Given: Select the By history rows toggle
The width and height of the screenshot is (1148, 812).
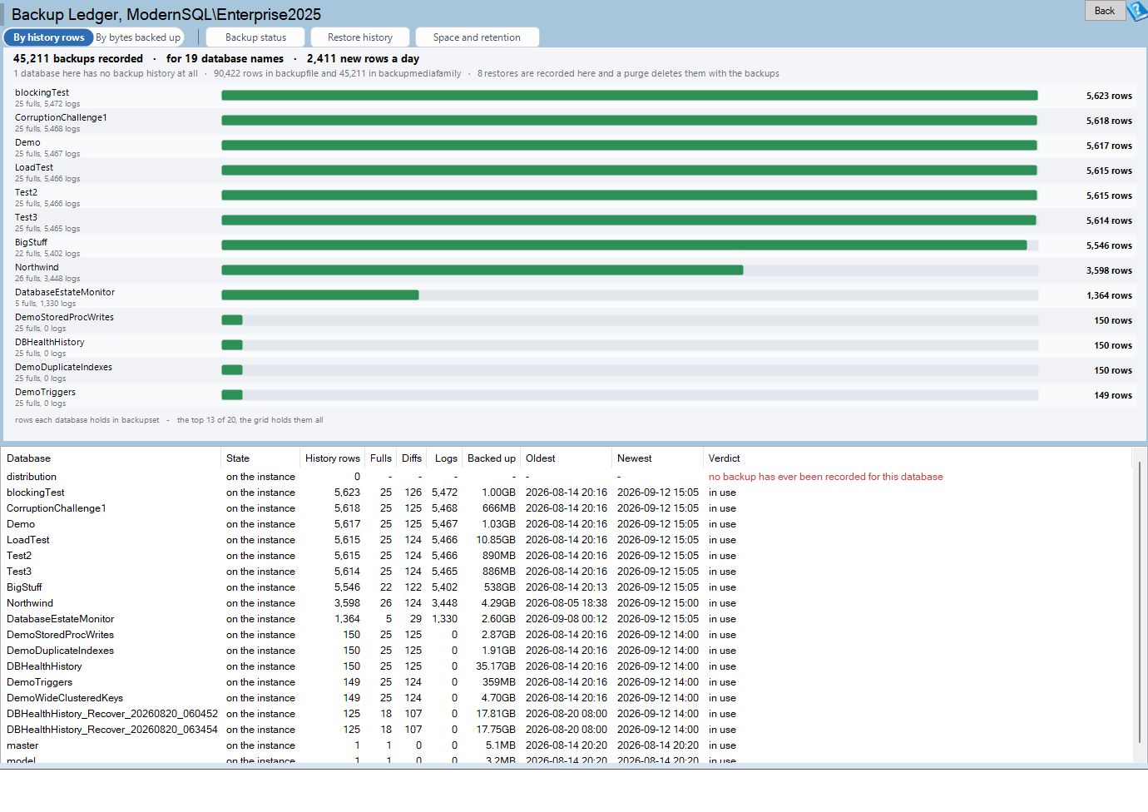Looking at the screenshot, I should (x=48, y=37).
